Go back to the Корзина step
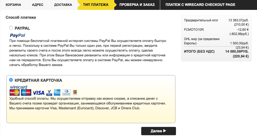 coord(14,5)
